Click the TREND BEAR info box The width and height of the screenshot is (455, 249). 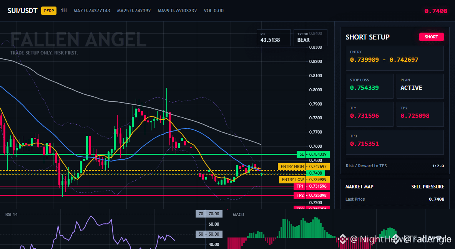[x=310, y=37]
